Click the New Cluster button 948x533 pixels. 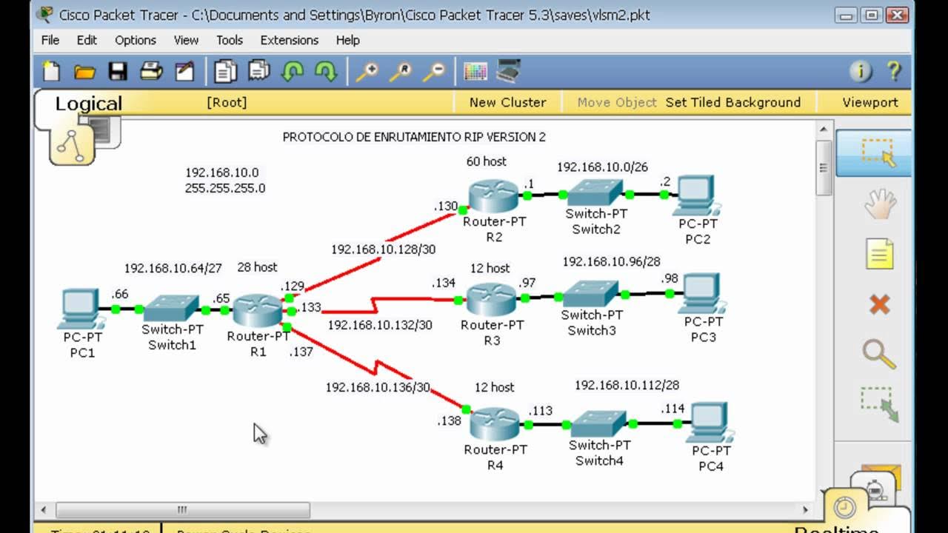[507, 102]
